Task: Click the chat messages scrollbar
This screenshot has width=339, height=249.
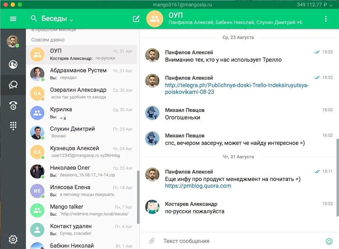Action: tap(338, 177)
